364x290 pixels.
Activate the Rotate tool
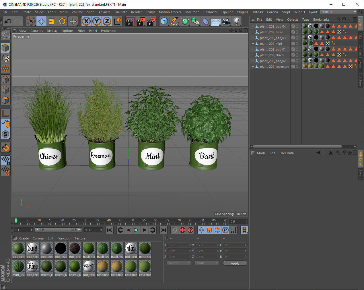coord(62,21)
